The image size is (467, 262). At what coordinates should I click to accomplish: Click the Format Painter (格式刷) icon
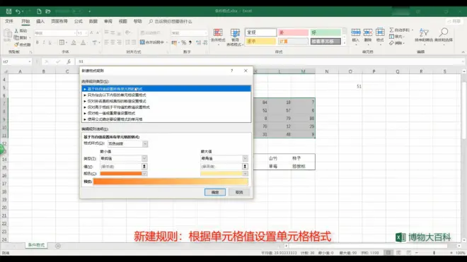pos(16,44)
